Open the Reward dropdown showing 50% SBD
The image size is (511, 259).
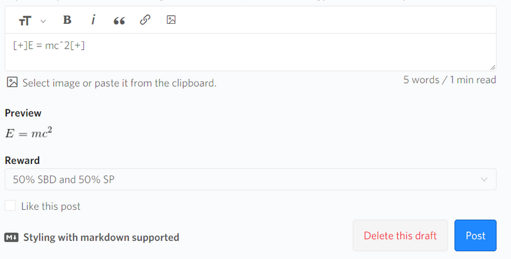coord(250,179)
